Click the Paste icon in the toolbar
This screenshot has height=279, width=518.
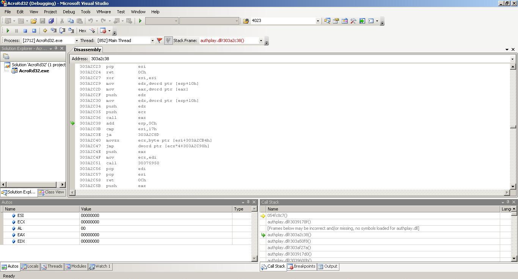[x=80, y=21]
